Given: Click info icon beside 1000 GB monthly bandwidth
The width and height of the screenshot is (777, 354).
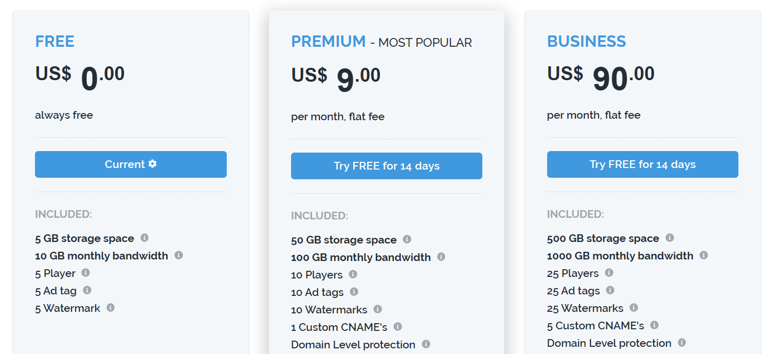Looking at the screenshot, I should (x=703, y=255).
